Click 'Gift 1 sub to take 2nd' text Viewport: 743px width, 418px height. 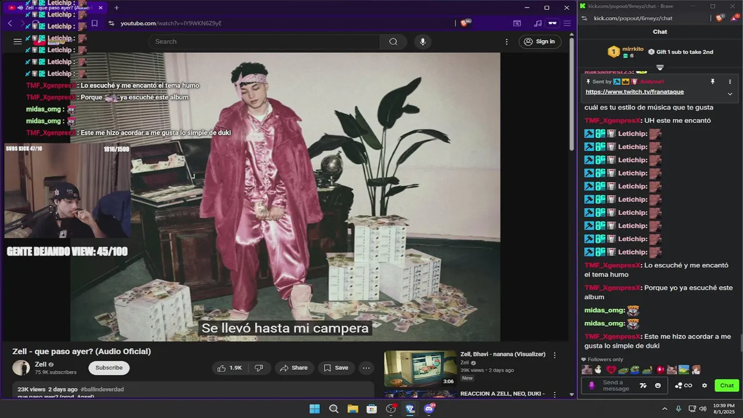pyautogui.click(x=684, y=52)
